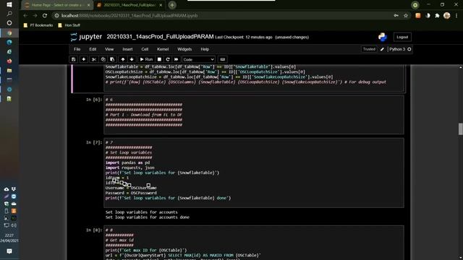Open the Action Center notifications icon
The height and width of the screenshot is (260, 463).
[9, 251]
